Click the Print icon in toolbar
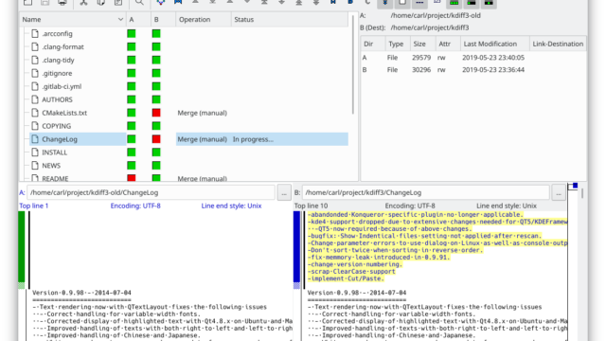The height and width of the screenshot is (341, 606). click(x=62, y=2)
